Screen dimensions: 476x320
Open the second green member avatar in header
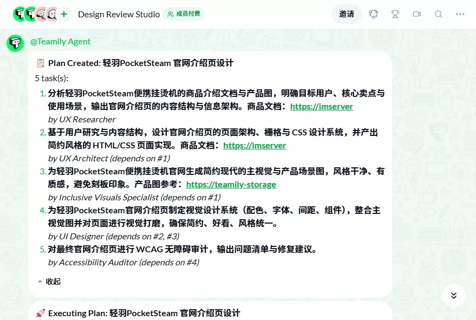[30, 14]
